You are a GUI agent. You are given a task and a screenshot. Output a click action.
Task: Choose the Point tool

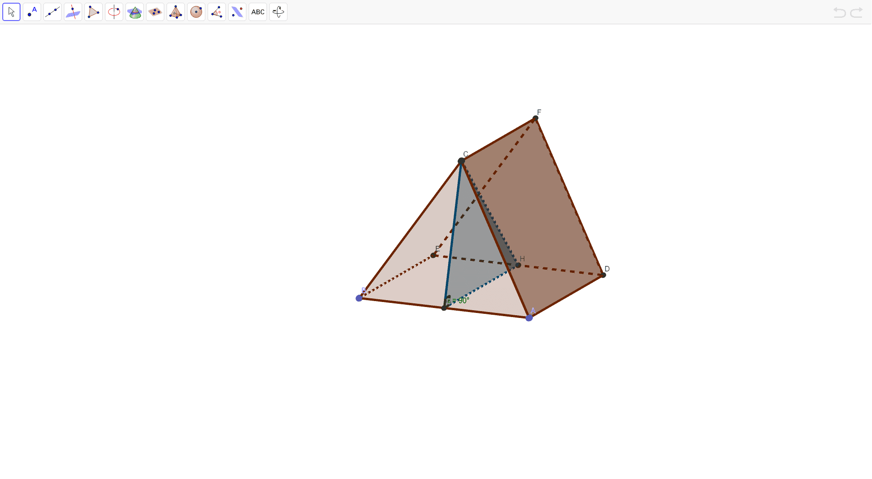(x=32, y=12)
